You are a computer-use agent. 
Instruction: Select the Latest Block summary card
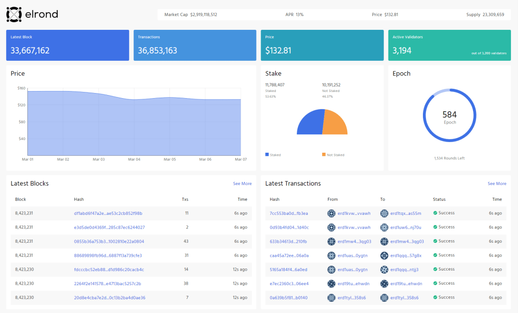coord(67,46)
